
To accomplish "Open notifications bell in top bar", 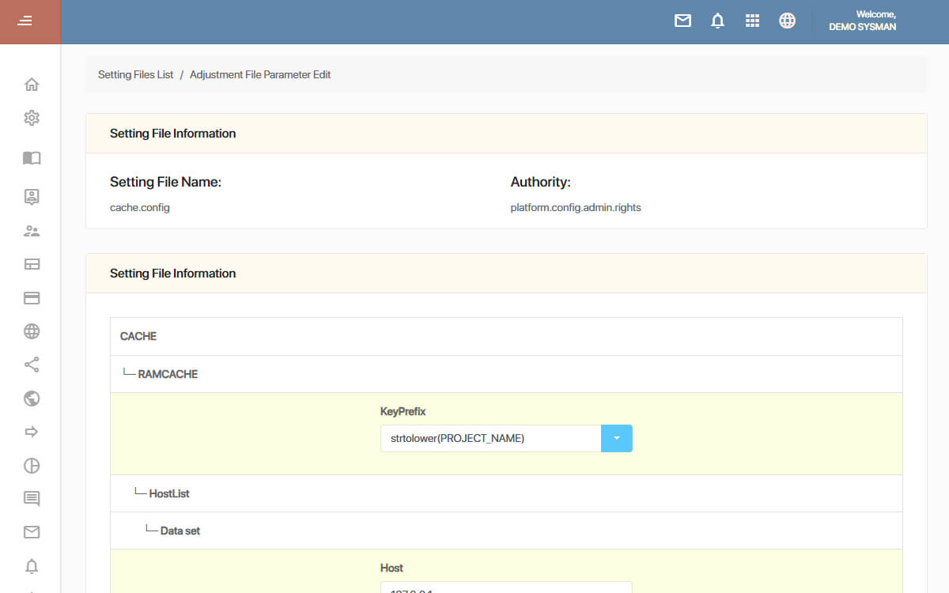I will 717,21.
